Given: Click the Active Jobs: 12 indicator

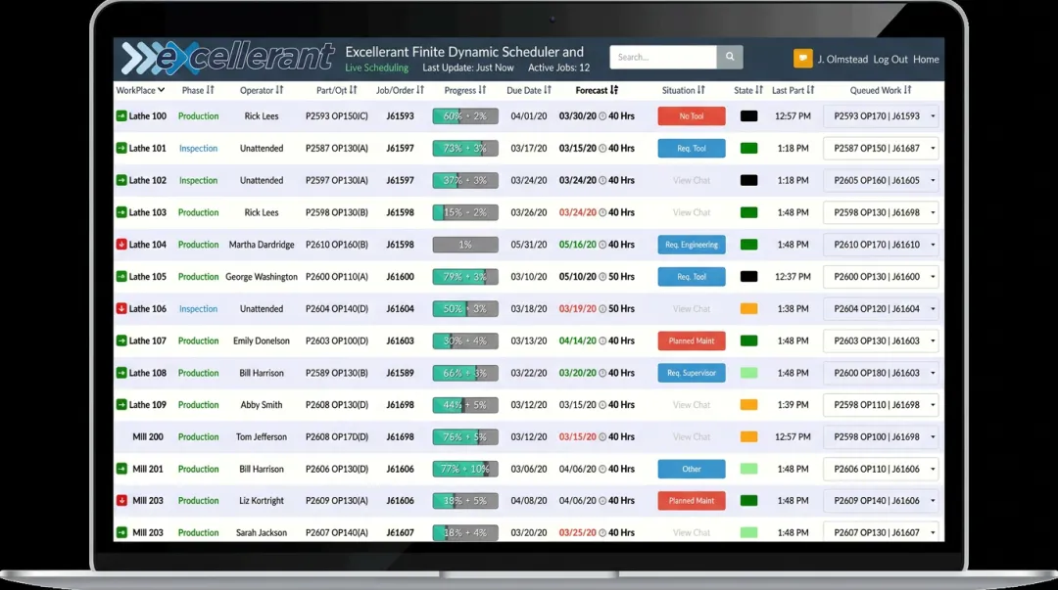Looking at the screenshot, I should [558, 68].
